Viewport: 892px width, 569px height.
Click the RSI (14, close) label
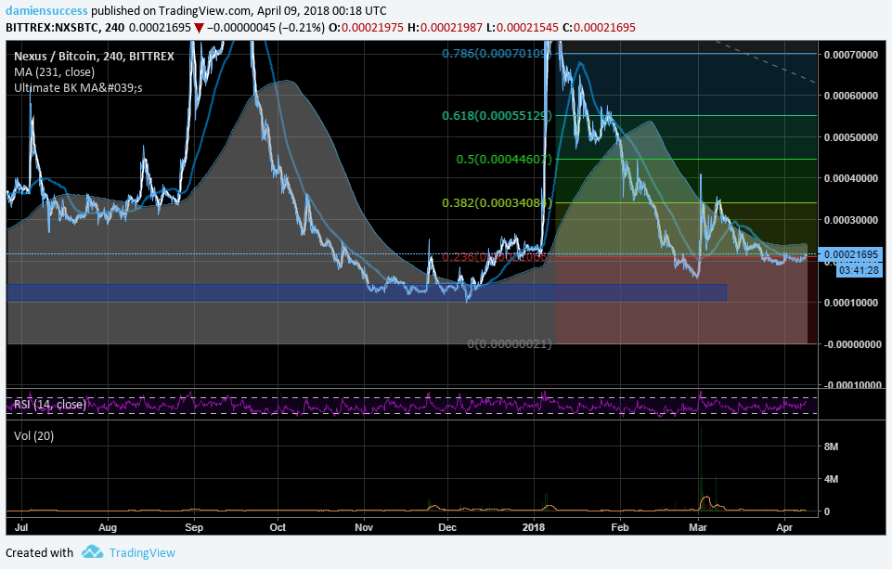(50, 404)
